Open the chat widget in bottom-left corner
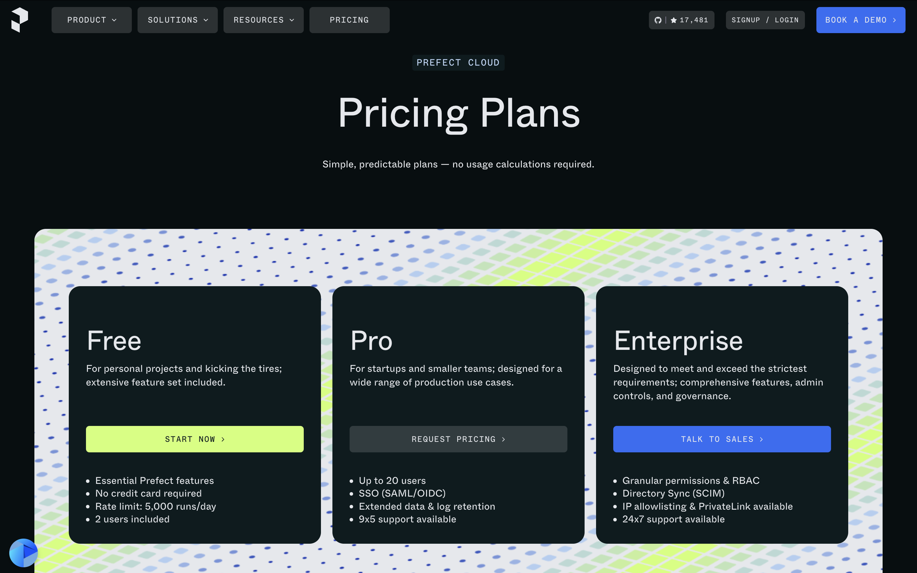 pos(24,553)
